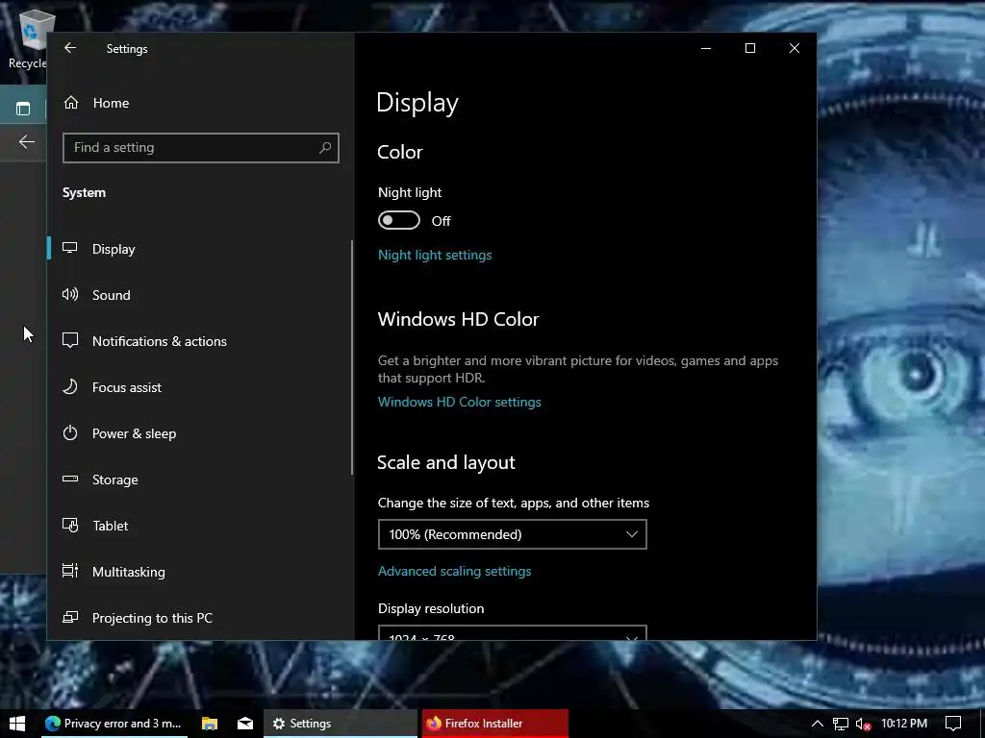
Task: Click the 10:12 PM clock in taskbar
Action: coord(904,724)
